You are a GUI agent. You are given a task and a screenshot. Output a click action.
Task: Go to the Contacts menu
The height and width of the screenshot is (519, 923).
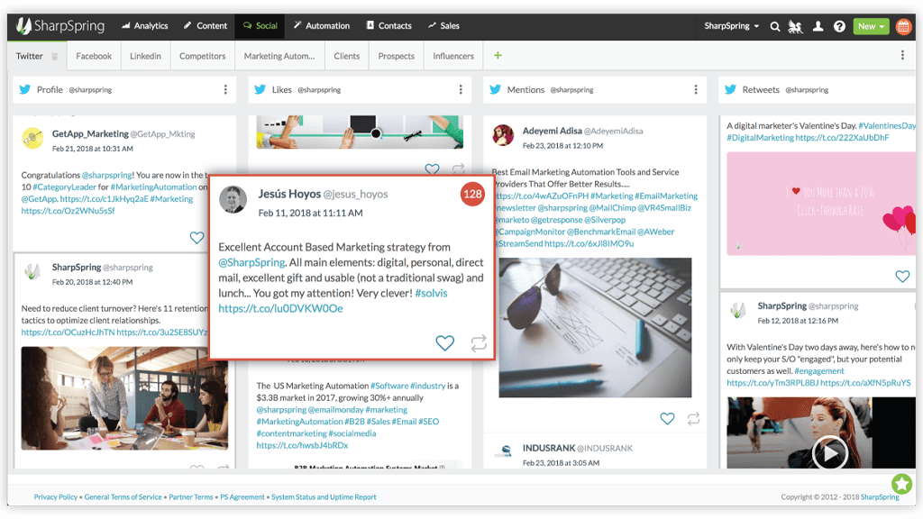click(x=389, y=26)
